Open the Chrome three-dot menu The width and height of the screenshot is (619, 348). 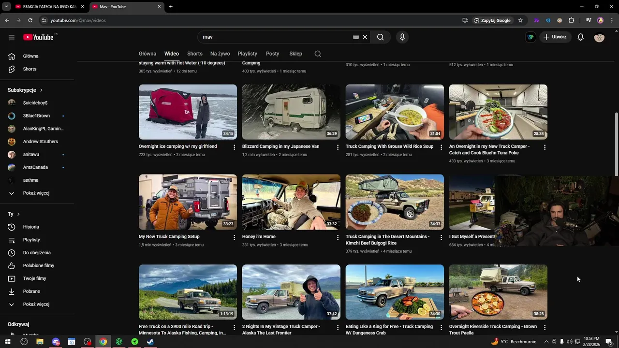click(x=612, y=20)
